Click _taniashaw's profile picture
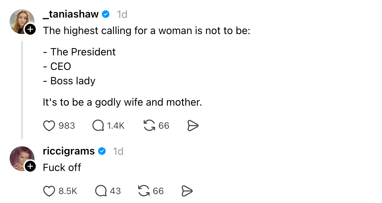Viewport: 382px width, 203px height. (x=21, y=21)
